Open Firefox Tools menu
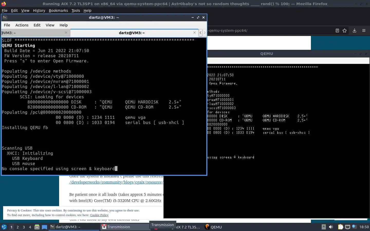Image resolution: width=370 pixels, height=231 pixels. pyautogui.click(x=76, y=11)
